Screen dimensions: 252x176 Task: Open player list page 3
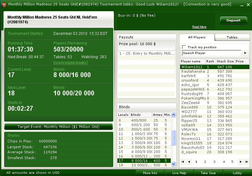click(214, 162)
